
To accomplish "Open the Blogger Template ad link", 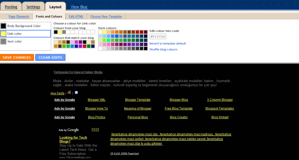I will tap(138, 100).
